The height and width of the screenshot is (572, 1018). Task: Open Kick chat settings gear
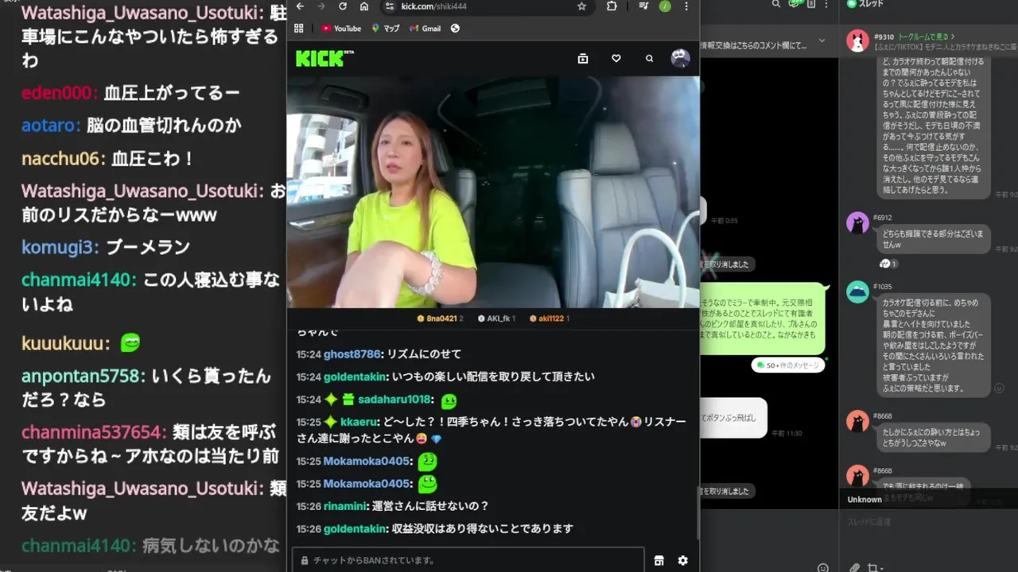(x=682, y=560)
